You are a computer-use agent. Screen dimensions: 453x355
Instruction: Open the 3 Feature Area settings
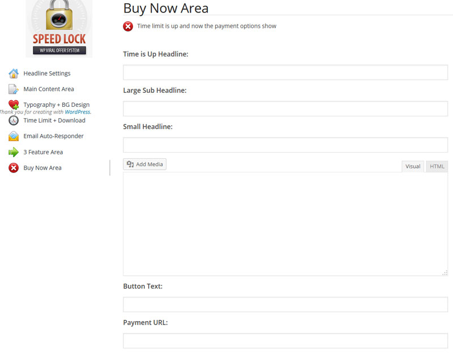click(x=43, y=152)
